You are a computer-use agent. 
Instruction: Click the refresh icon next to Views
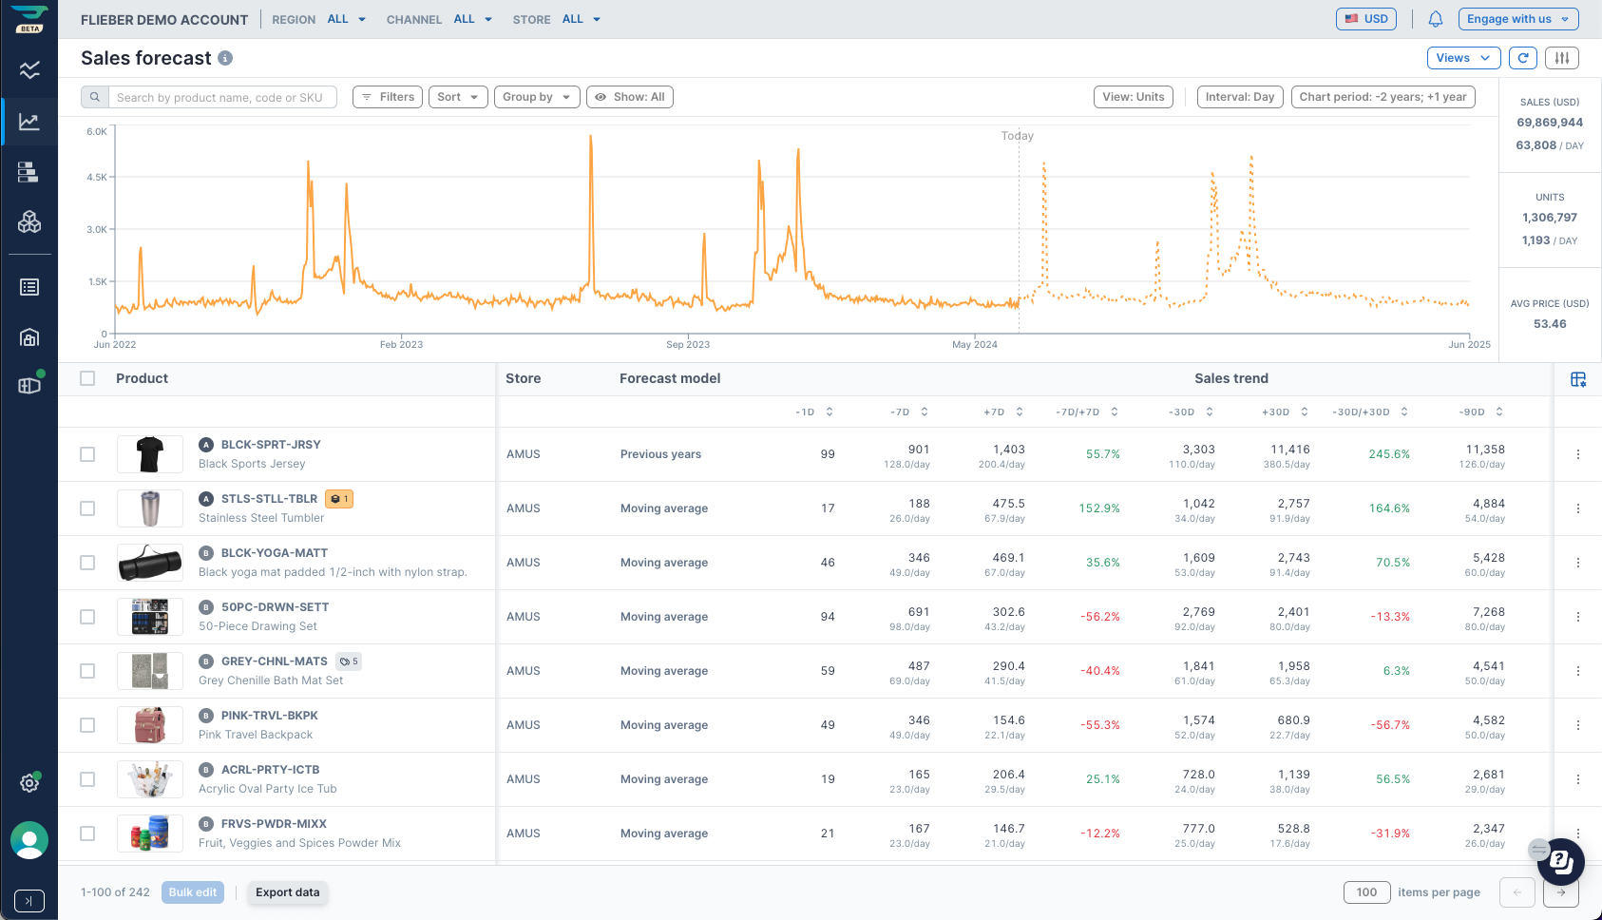1523,57
